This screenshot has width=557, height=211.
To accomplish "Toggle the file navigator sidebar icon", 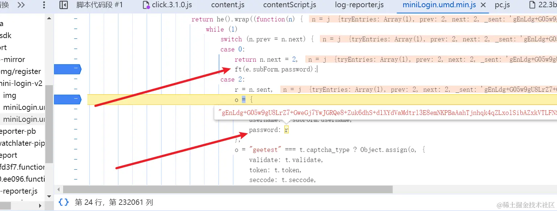I will tap(63, 5).
